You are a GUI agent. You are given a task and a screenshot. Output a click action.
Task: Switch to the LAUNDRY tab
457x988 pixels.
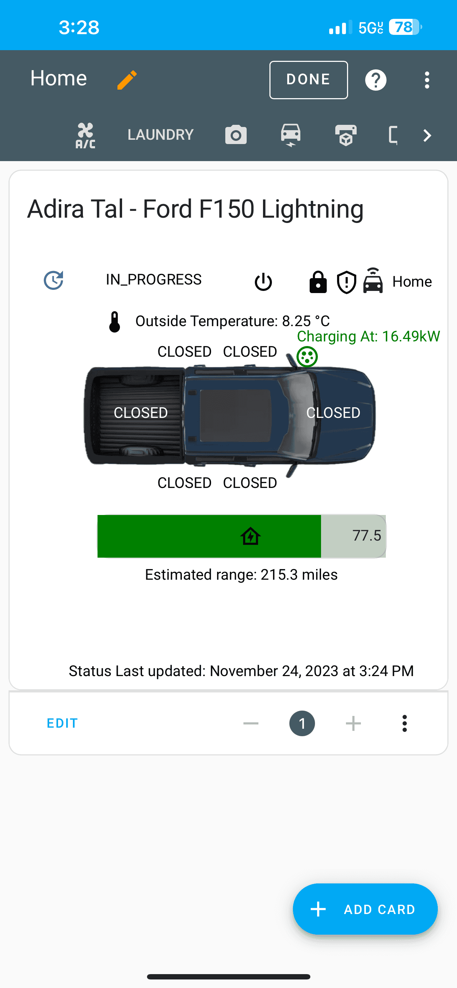(x=161, y=135)
